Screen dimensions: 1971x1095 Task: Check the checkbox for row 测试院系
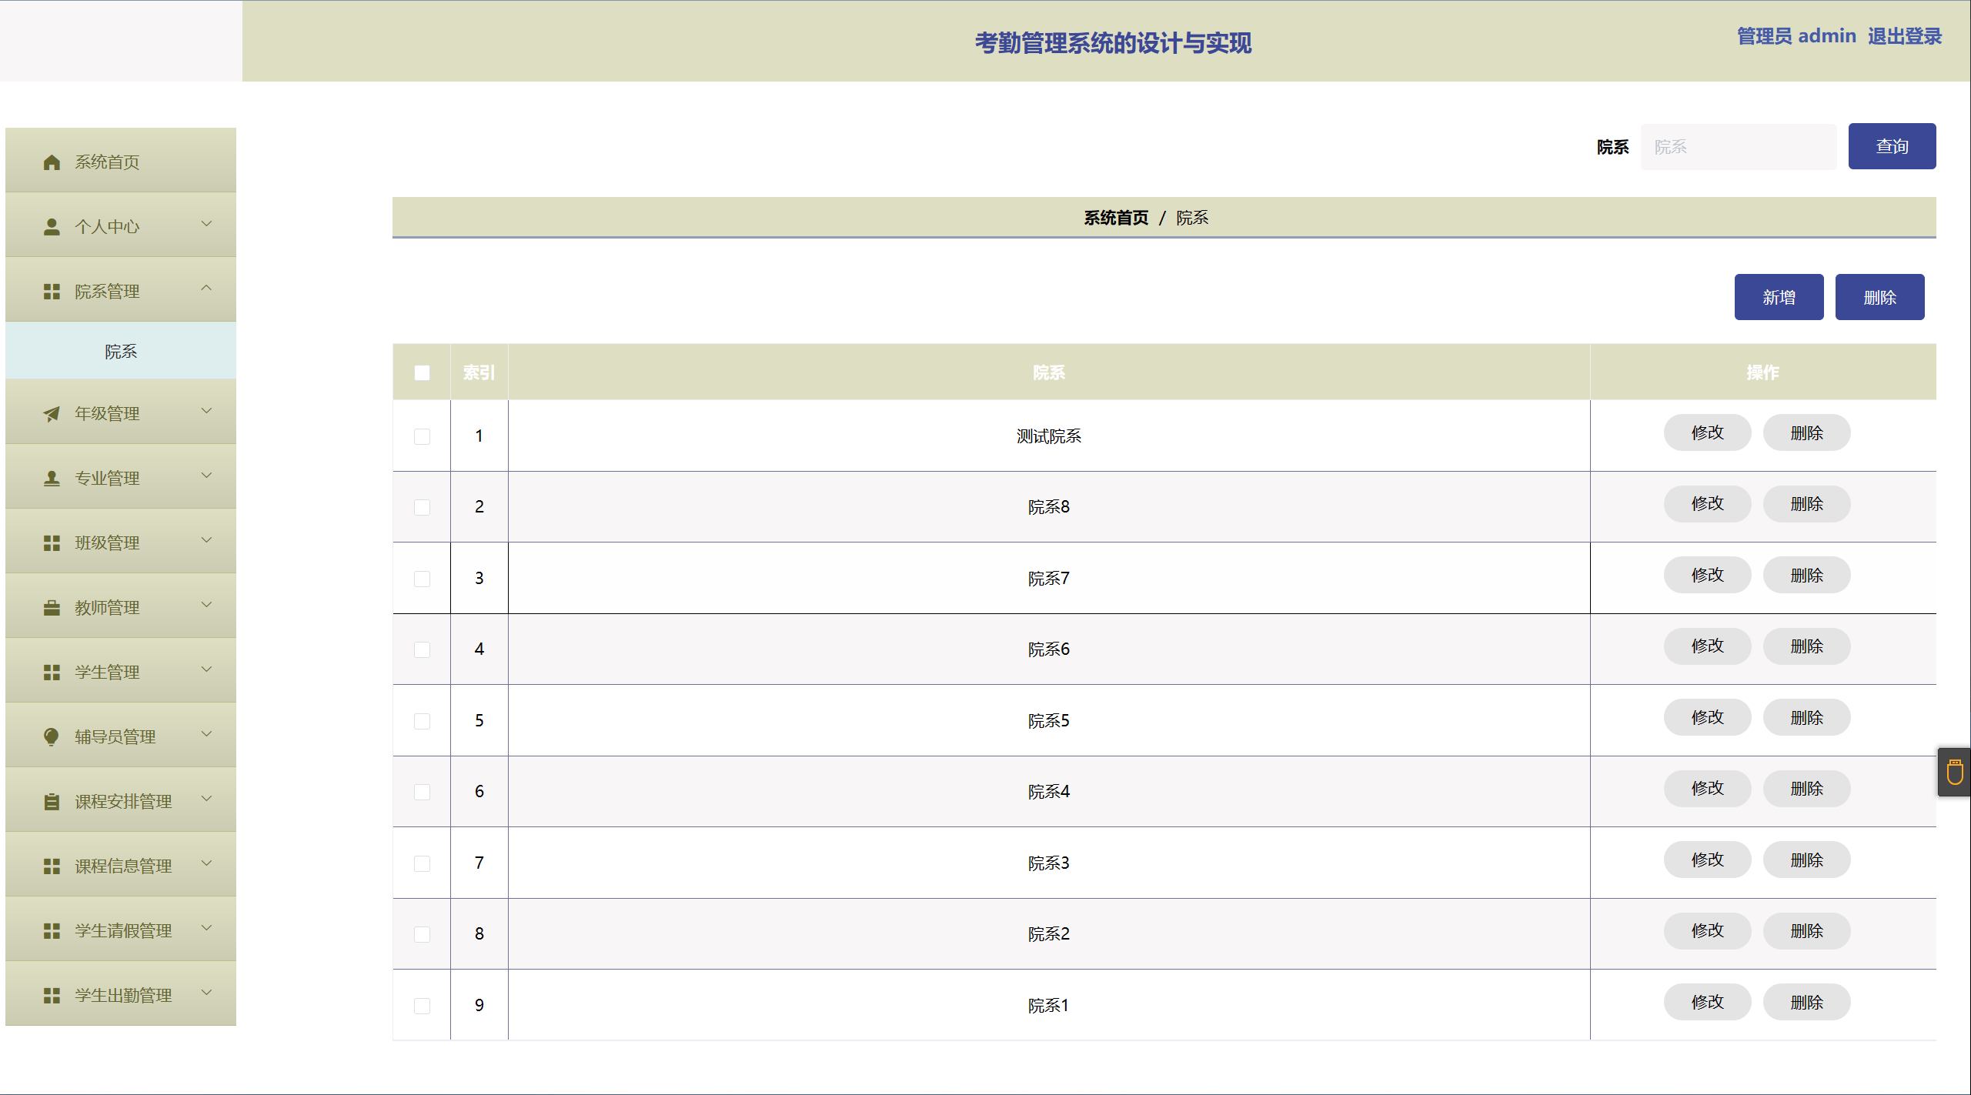click(422, 436)
